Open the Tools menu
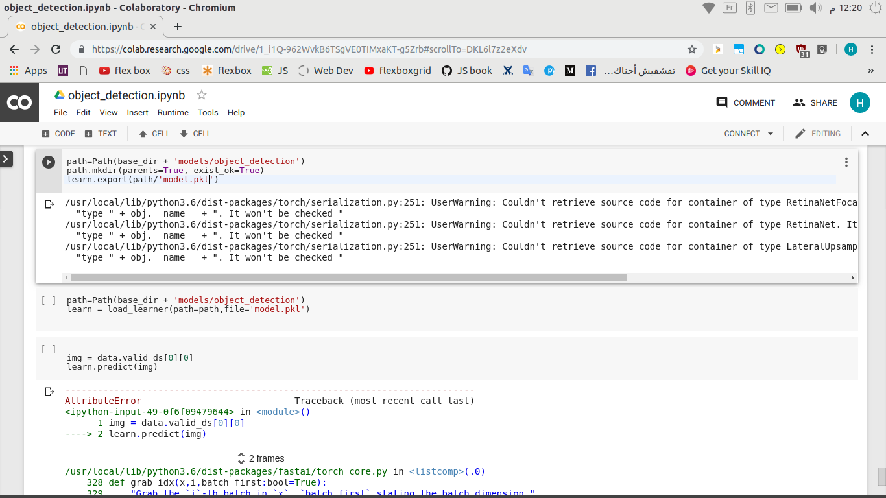The image size is (886, 498). [208, 112]
